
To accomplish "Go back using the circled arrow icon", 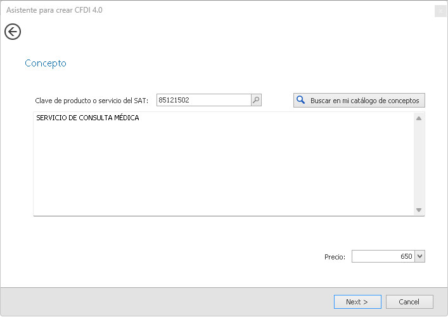I will click(x=13, y=32).
